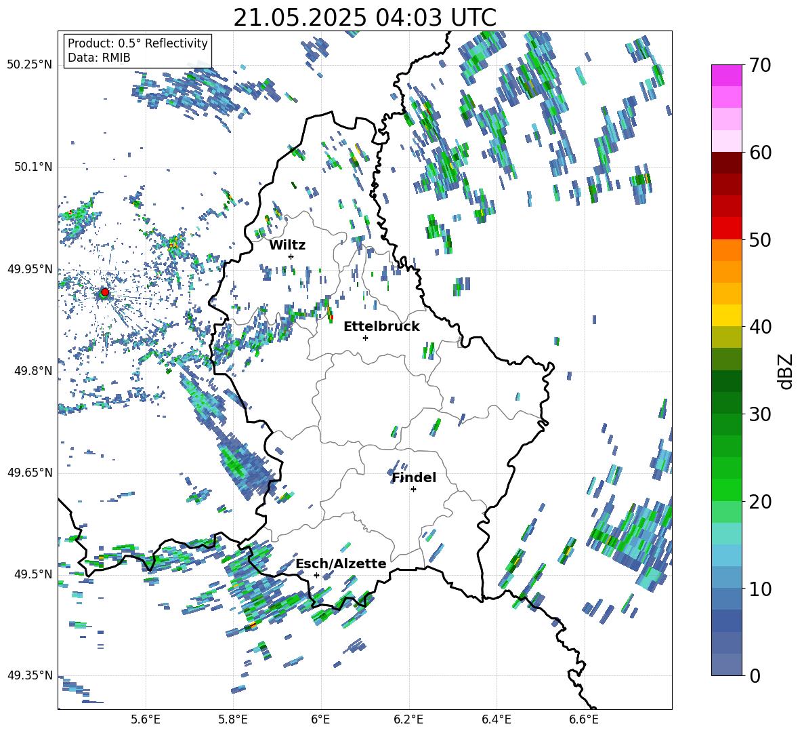Click the Ettelbruck label
Screen dimensions: 802x733
tap(381, 327)
